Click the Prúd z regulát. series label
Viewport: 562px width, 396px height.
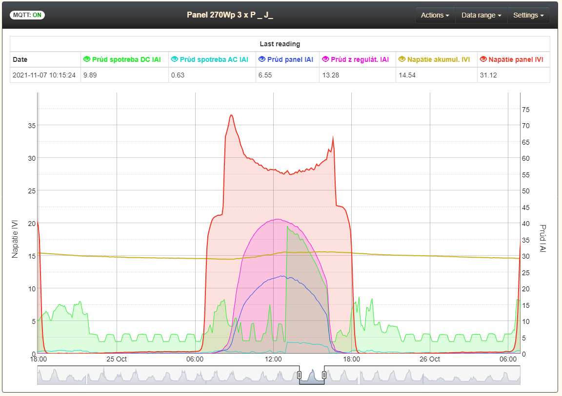point(360,59)
